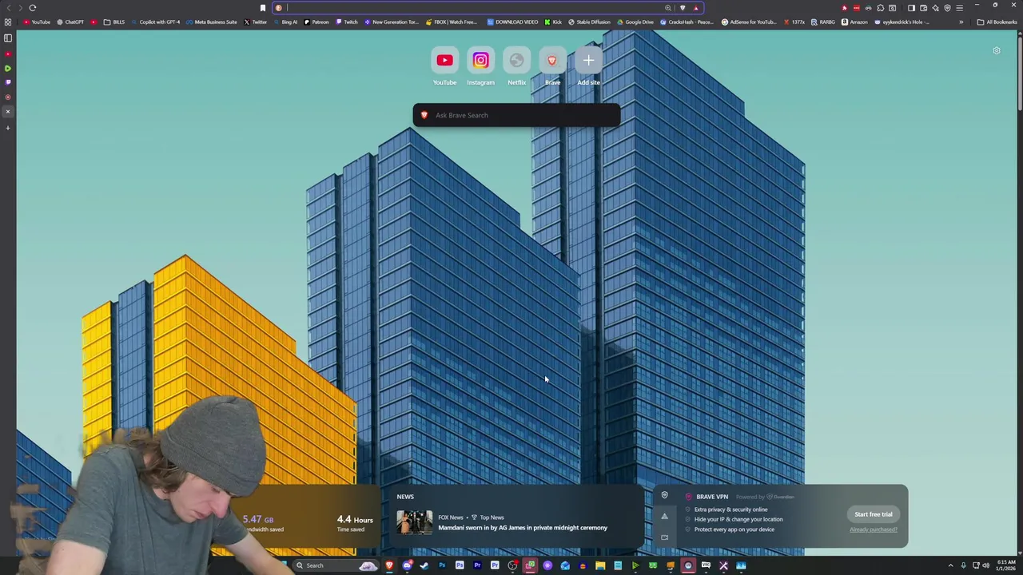Open the extensions puzzle icon
The height and width of the screenshot is (575, 1023).
coord(880,8)
